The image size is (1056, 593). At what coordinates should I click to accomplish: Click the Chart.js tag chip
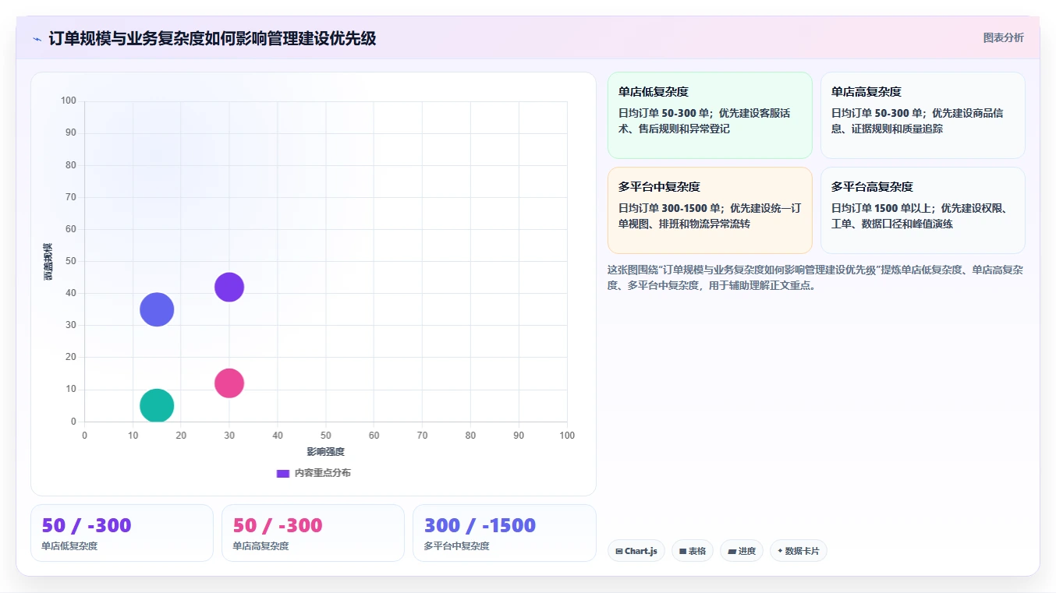[x=636, y=551]
